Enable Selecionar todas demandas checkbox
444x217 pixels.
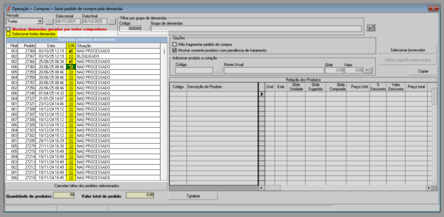click(8, 34)
